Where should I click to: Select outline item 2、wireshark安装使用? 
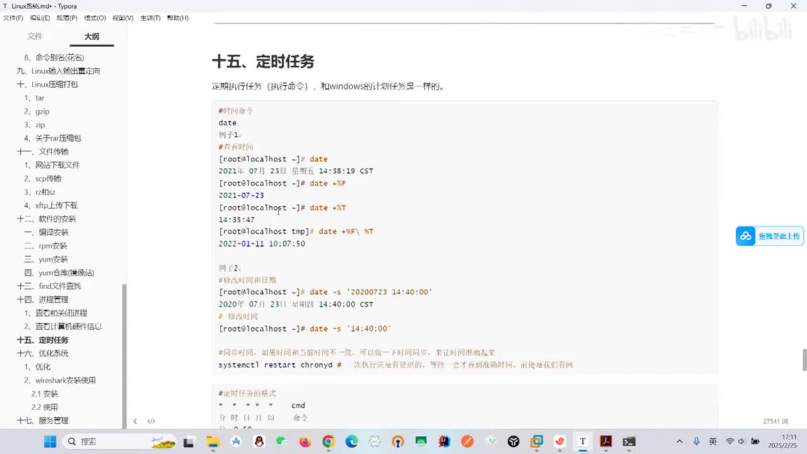[x=60, y=380]
